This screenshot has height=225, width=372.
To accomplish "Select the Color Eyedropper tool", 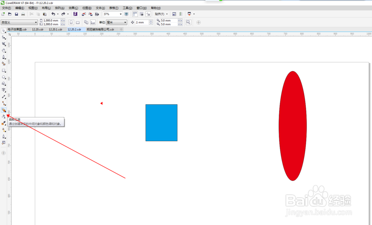I will (4, 123).
